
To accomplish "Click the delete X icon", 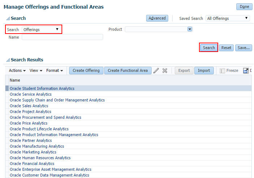I will 165,71.
